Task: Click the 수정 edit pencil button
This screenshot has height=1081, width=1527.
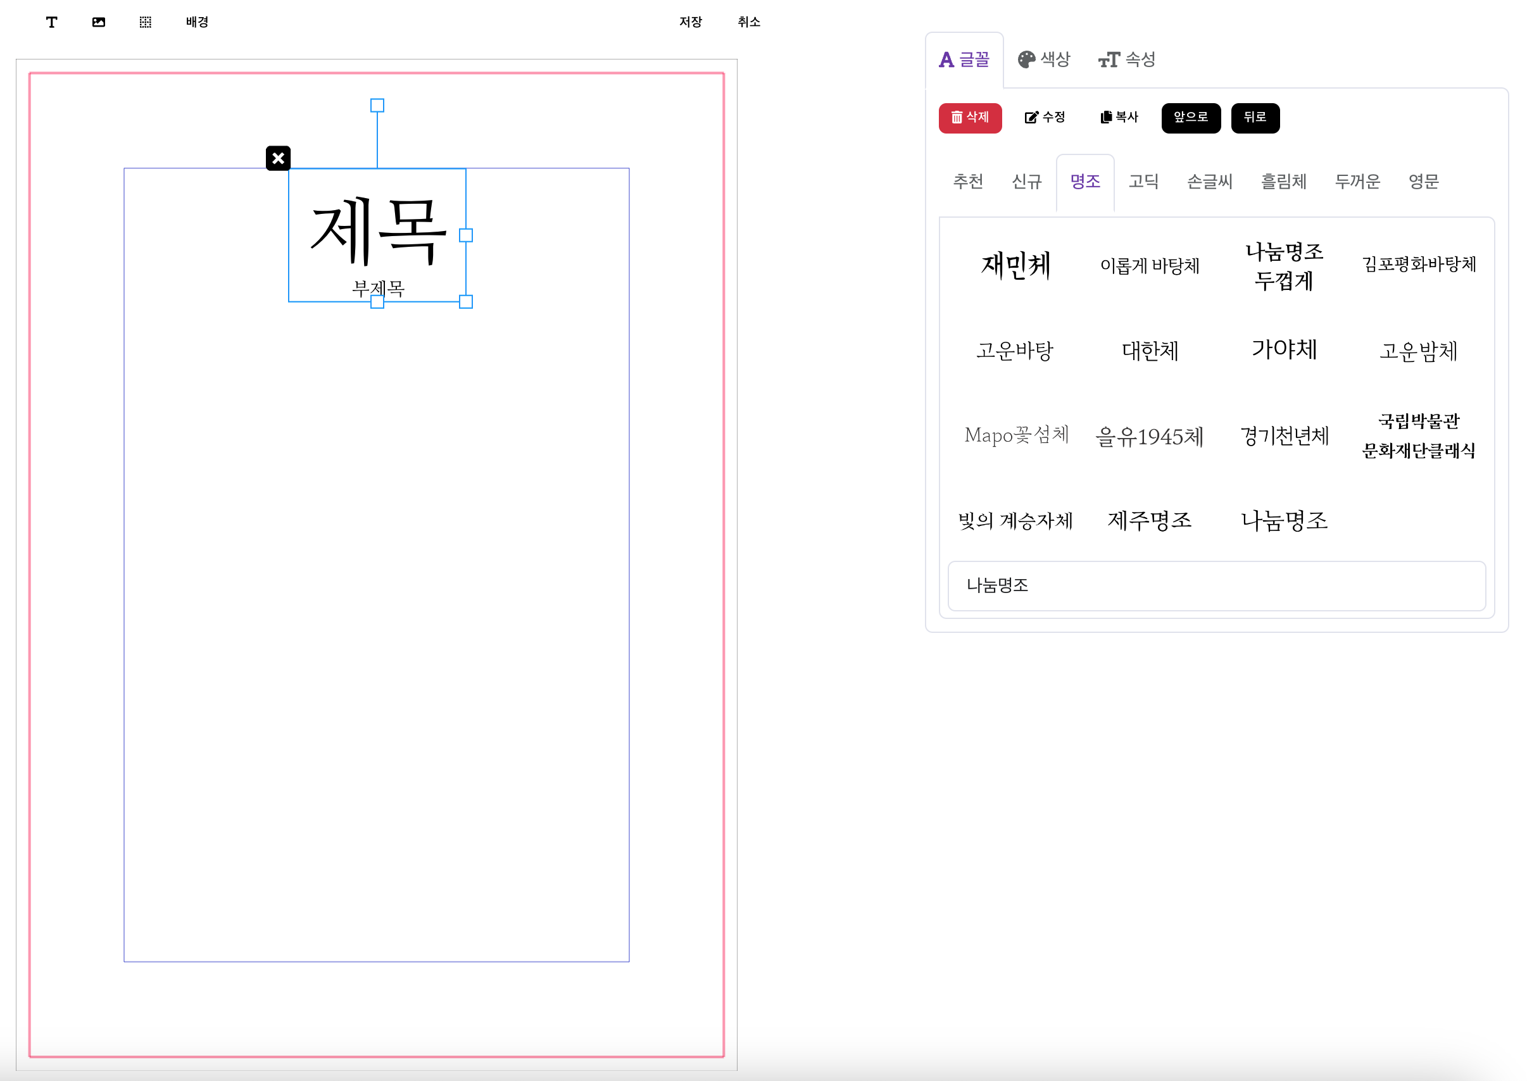Action: (1045, 118)
